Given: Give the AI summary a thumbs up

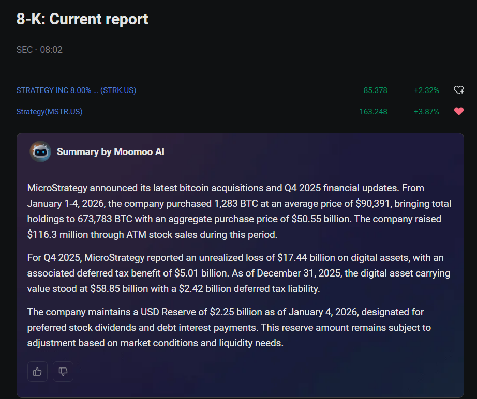Looking at the screenshot, I should (x=37, y=371).
